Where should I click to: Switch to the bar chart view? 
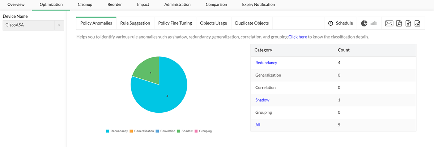click(x=374, y=23)
